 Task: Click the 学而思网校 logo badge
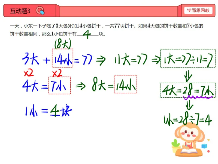pos(198,10)
